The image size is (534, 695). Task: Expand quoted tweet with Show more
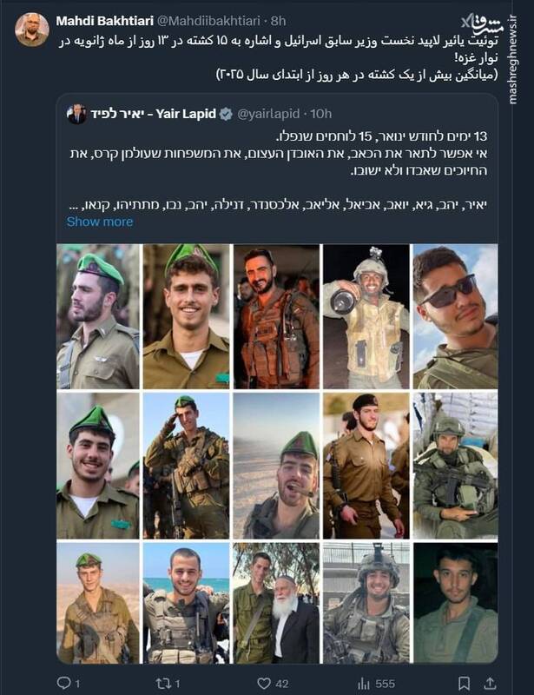(100, 222)
